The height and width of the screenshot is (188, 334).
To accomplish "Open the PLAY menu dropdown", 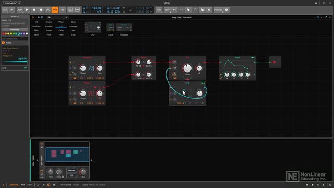I will click(20, 10).
